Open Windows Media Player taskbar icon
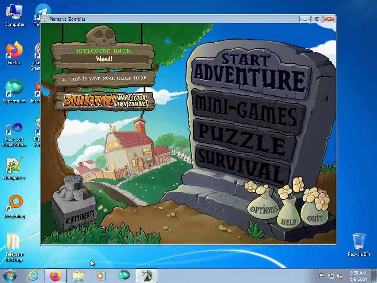 tap(101, 276)
